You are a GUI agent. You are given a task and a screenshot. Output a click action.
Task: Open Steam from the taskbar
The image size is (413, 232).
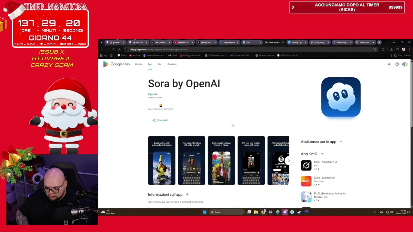(299, 212)
